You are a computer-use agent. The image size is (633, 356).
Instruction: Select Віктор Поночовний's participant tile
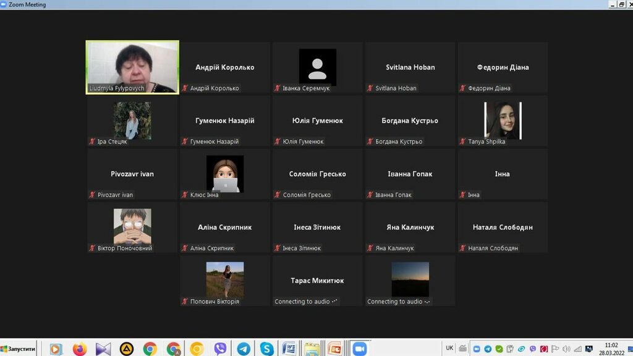132,227
